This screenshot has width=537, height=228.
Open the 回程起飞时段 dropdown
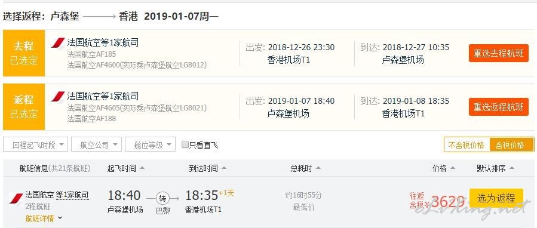pos(36,144)
